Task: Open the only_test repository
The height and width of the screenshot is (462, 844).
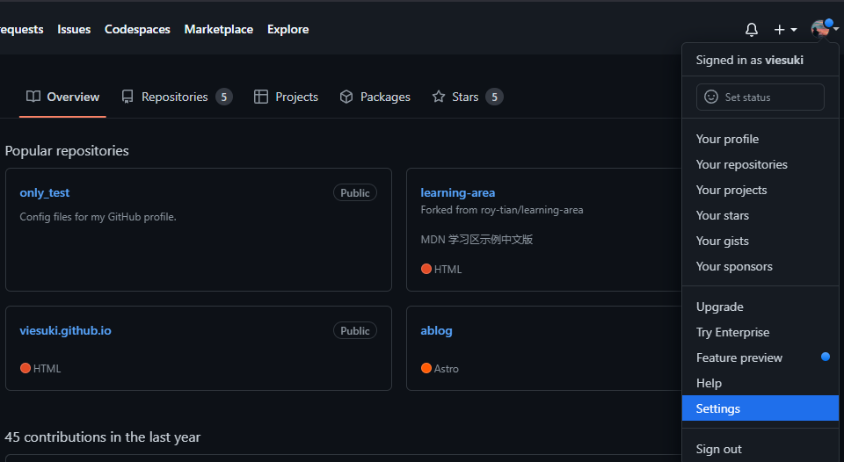Action: click(45, 192)
